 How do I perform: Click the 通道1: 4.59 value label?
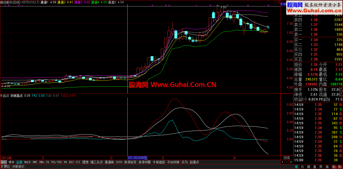click(x=48, y=2)
